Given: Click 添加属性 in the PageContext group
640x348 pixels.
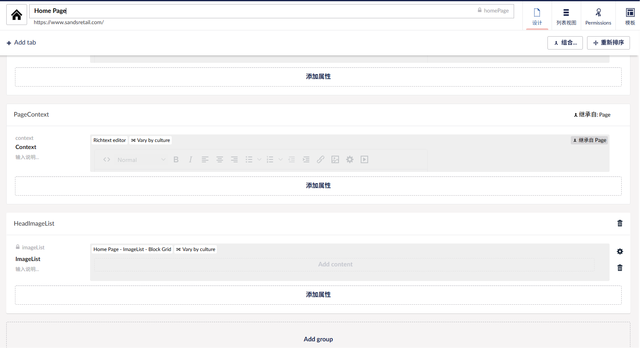Looking at the screenshot, I should click(x=318, y=186).
